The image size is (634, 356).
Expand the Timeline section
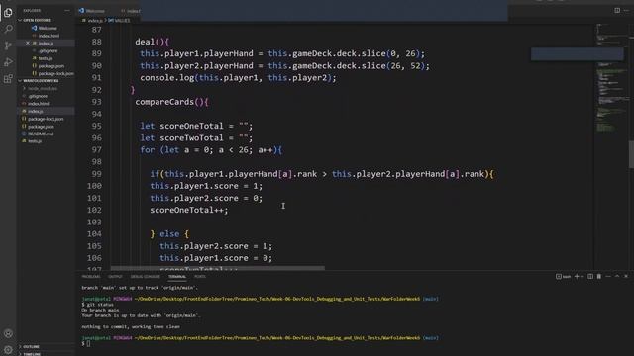tap(32, 354)
